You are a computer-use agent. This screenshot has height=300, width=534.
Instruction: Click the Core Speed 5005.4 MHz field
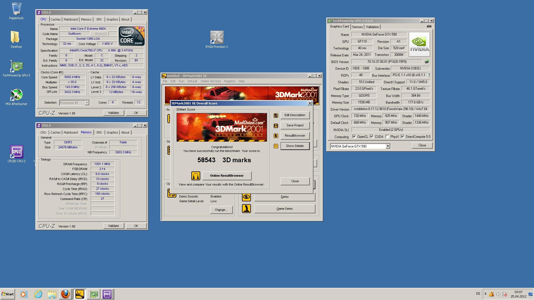point(72,77)
